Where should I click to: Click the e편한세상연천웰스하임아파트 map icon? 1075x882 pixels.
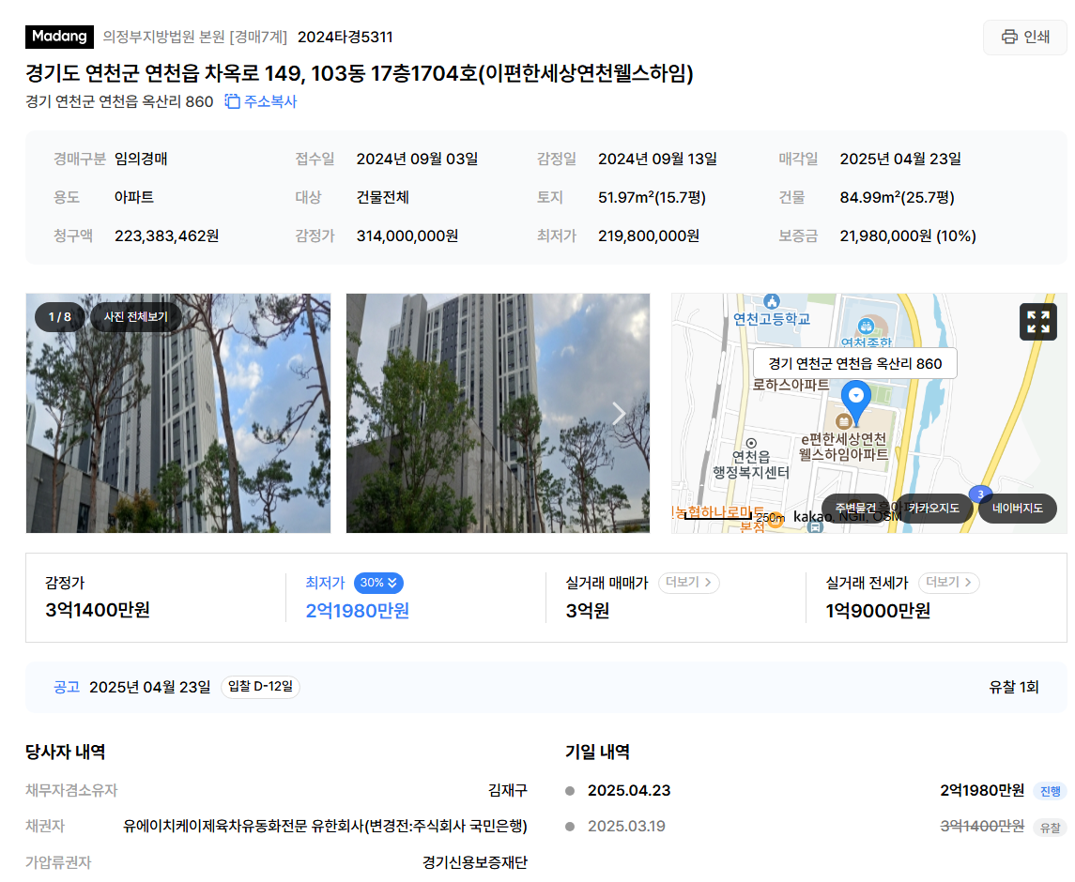click(844, 421)
